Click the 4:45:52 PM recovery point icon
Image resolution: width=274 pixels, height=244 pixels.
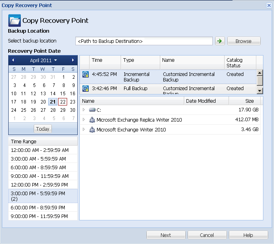click(86, 74)
